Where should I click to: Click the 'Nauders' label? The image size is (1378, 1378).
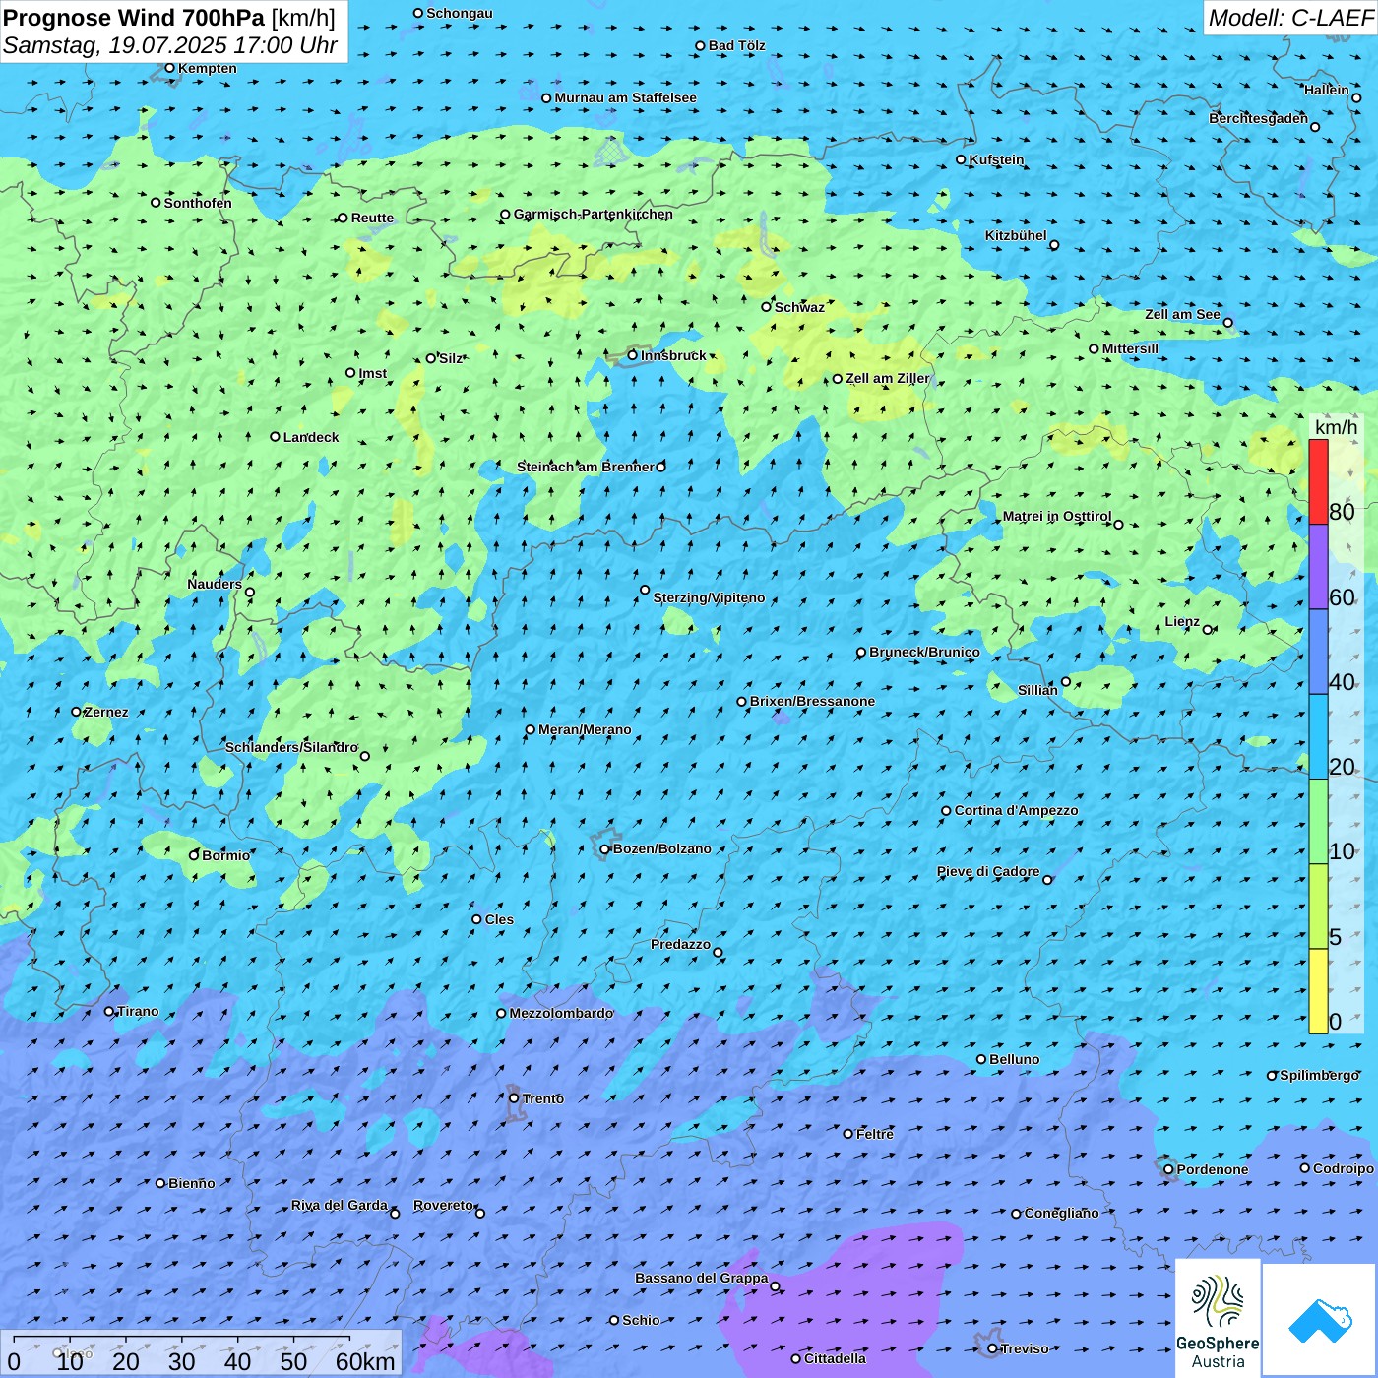coord(215,584)
